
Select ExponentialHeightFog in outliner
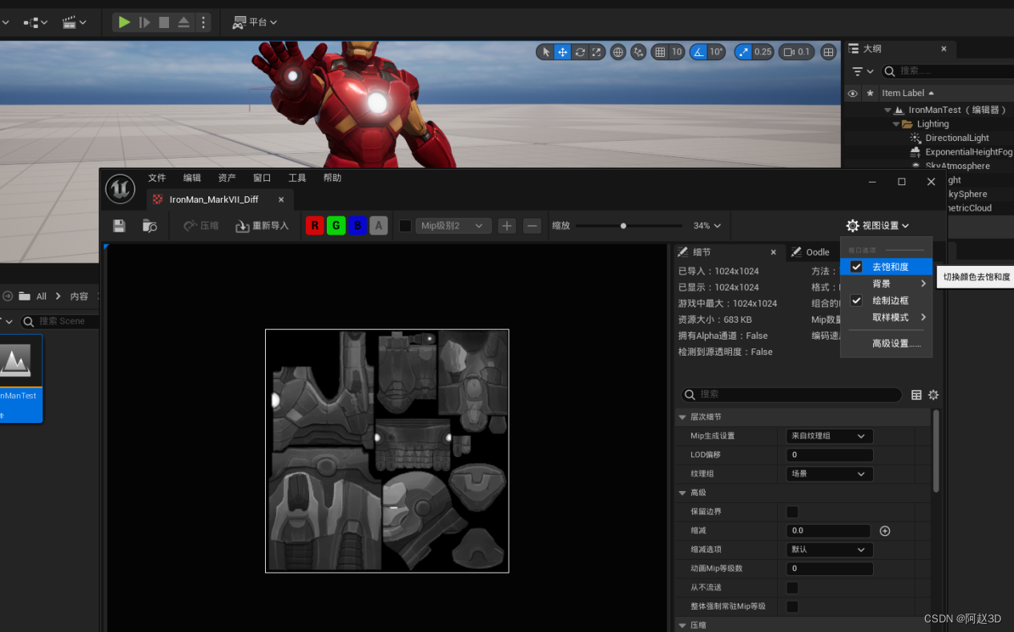tap(969, 151)
